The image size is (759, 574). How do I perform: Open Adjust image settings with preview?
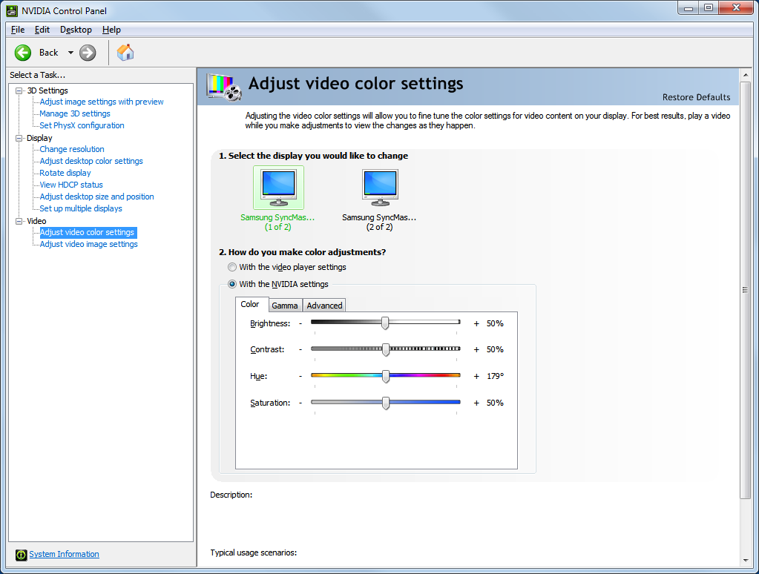[x=102, y=102]
